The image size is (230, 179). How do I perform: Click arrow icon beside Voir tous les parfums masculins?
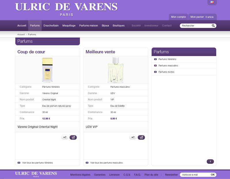87,163
